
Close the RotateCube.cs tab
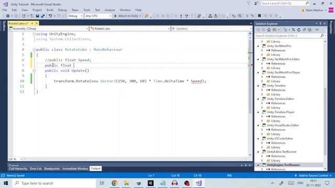(37, 23)
